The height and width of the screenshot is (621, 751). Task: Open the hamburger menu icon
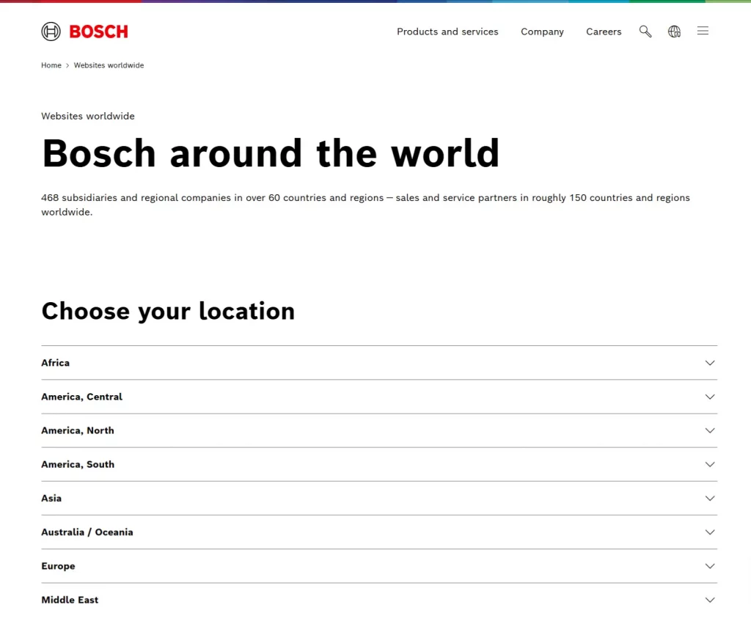[x=703, y=31]
